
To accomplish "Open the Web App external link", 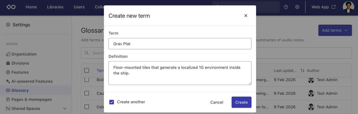I will 323,7.
